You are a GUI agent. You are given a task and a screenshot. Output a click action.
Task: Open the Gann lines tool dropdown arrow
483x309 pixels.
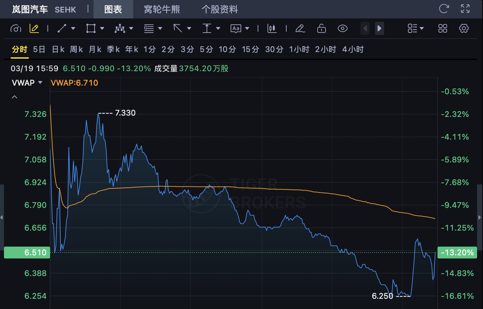(x=160, y=28)
